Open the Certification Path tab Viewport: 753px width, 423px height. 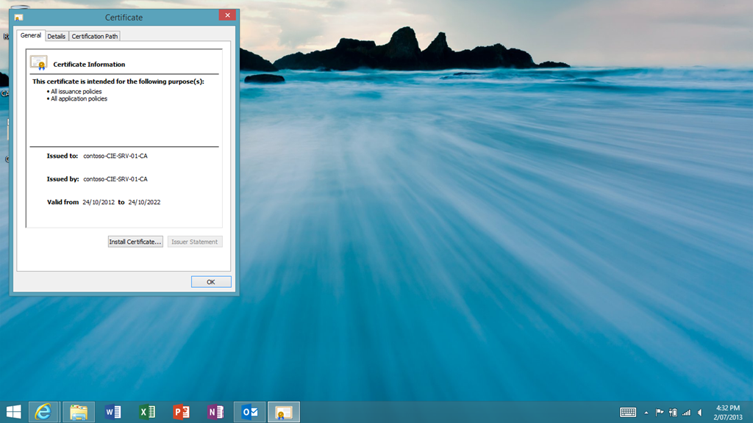[95, 36]
